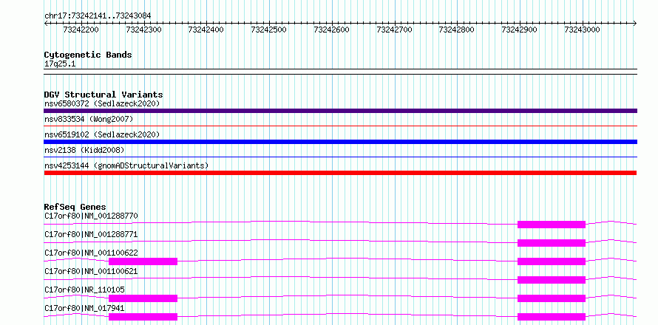Select the NR_110105 right exon block
This screenshot has width=658, height=325.
552,298
